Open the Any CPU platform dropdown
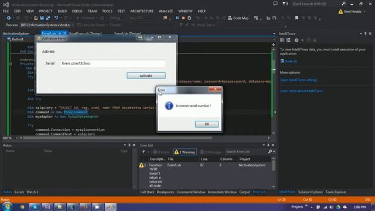375x211 pixels. tap(144, 18)
